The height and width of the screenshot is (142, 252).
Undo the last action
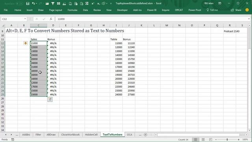(x=33, y=4)
